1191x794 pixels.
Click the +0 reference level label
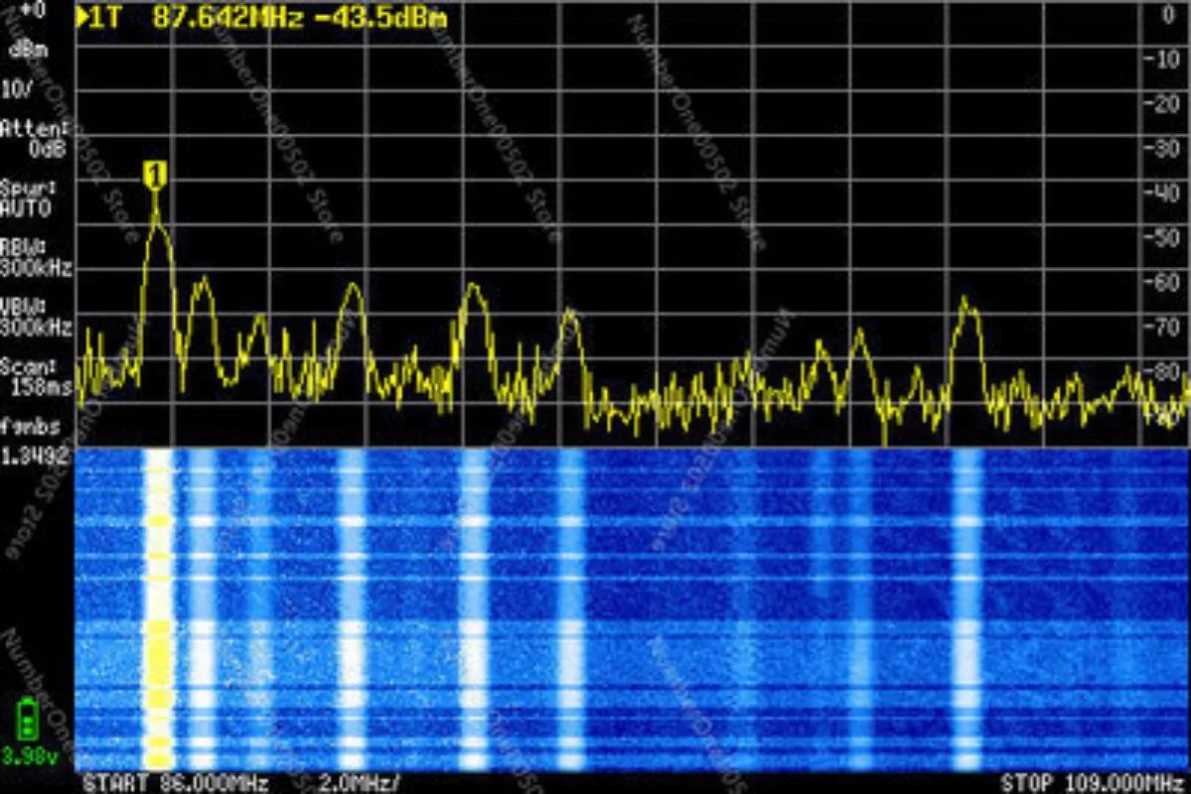[x=33, y=9]
